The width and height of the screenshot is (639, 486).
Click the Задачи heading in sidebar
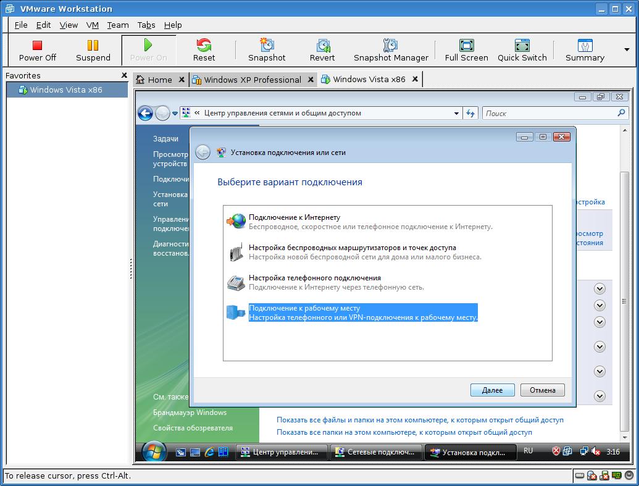click(x=165, y=138)
